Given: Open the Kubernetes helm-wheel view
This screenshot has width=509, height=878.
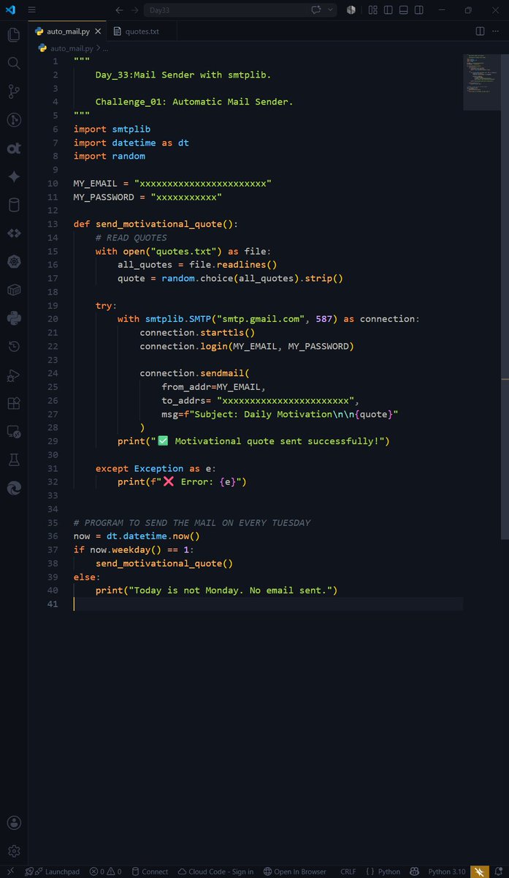Looking at the screenshot, I should [x=14, y=261].
